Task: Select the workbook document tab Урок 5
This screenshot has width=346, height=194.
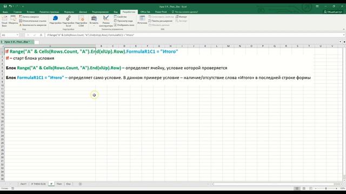Action: (x=17, y=42)
